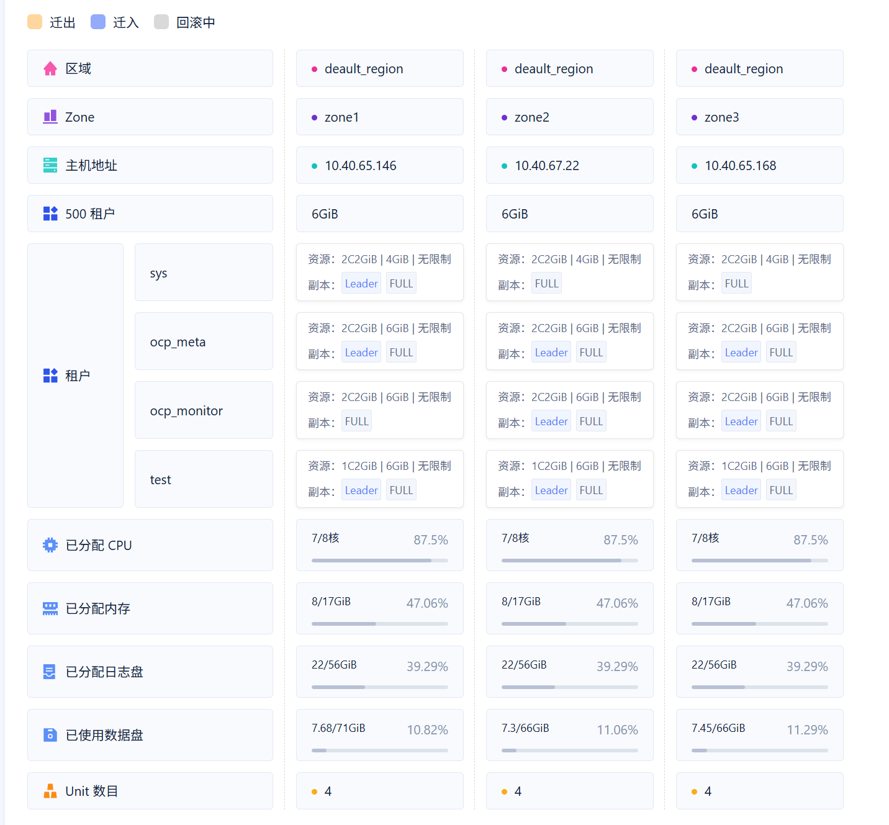Click the log disk icon beside 已分配日志盘
The width and height of the screenshot is (889, 825).
point(50,672)
